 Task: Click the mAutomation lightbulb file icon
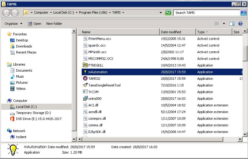point(85,72)
